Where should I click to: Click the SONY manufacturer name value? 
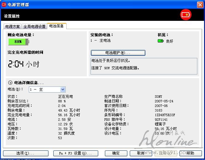(x=158, y=97)
